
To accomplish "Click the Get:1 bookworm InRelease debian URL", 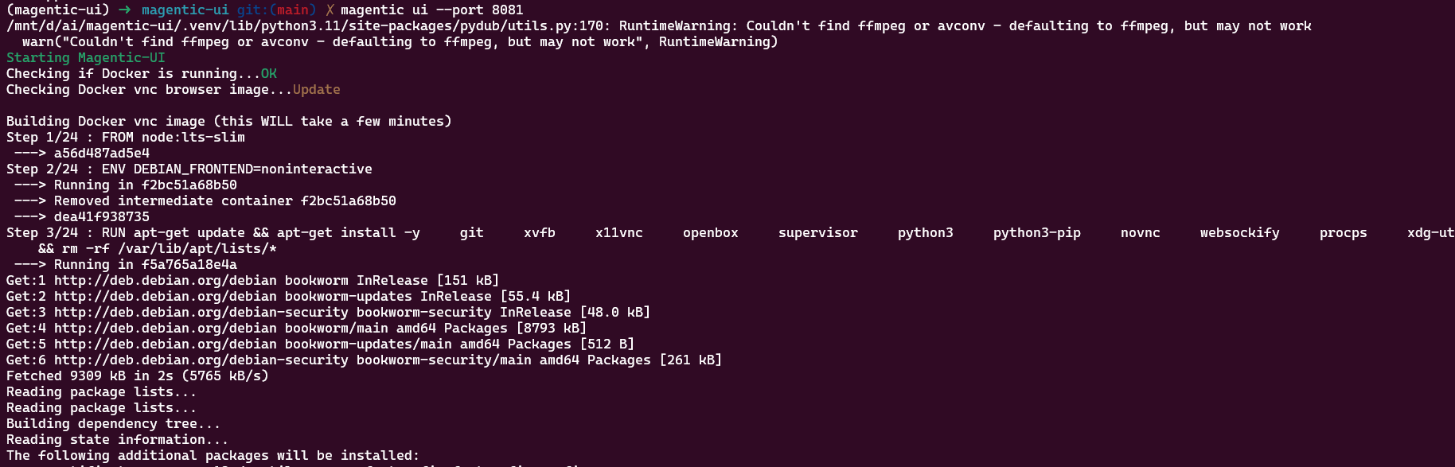I will pyautogui.click(x=166, y=280).
